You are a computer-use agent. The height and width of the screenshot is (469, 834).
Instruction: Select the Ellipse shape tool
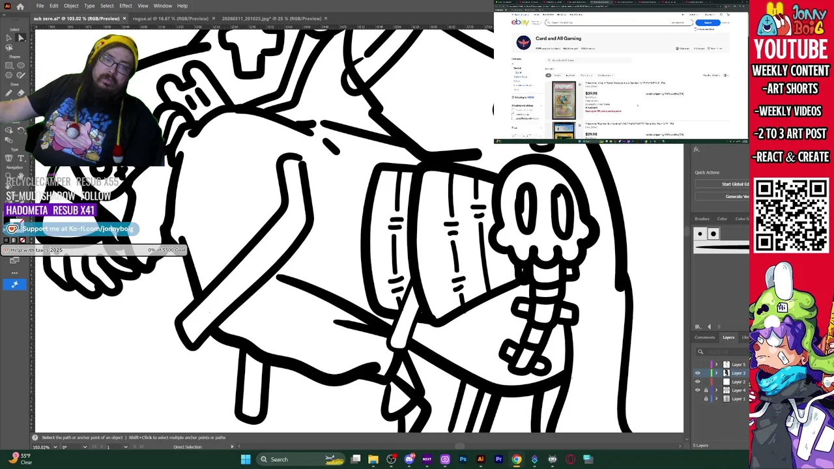21,65
